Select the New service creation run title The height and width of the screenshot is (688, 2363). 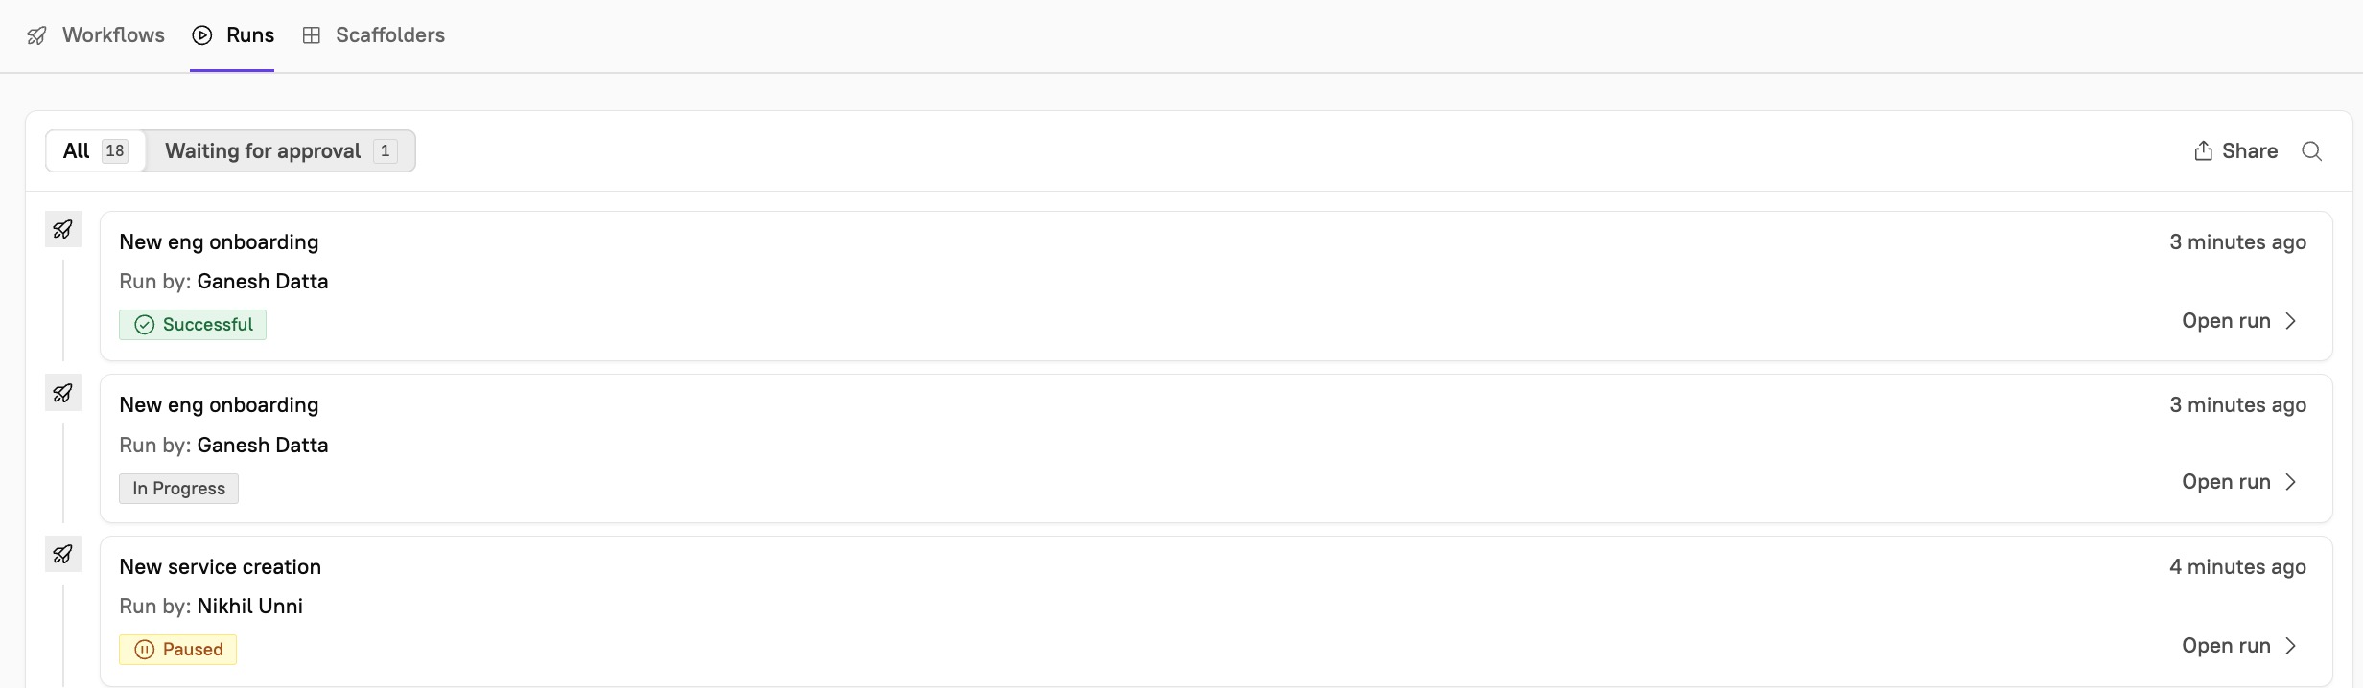(x=220, y=567)
